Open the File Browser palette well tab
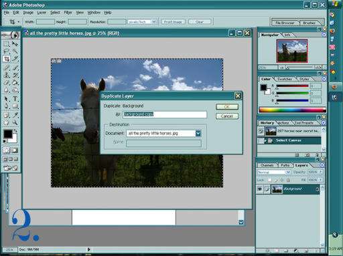343x256 pixels. [x=285, y=23]
